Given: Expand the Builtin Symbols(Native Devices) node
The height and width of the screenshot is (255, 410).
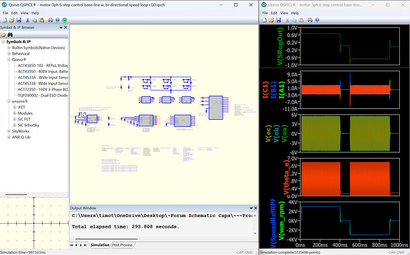Looking at the screenshot, I should (x=9, y=47).
